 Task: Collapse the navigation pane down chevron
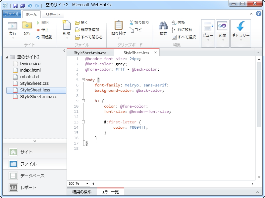35,141
